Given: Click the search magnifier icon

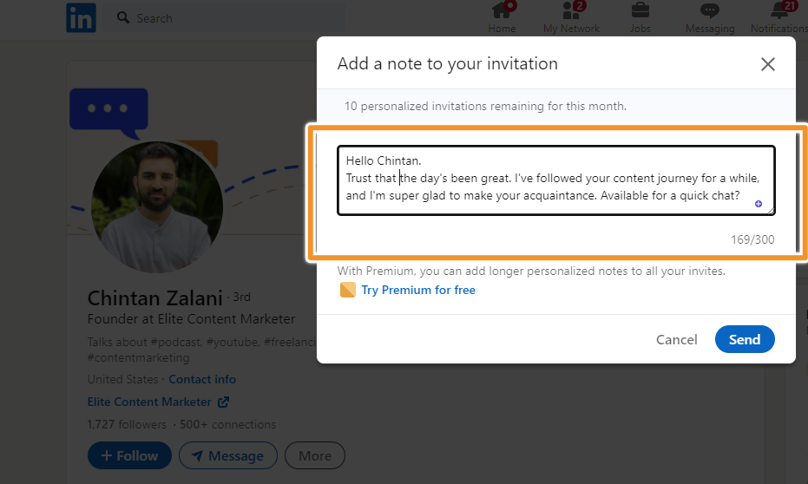Looking at the screenshot, I should tap(122, 17).
